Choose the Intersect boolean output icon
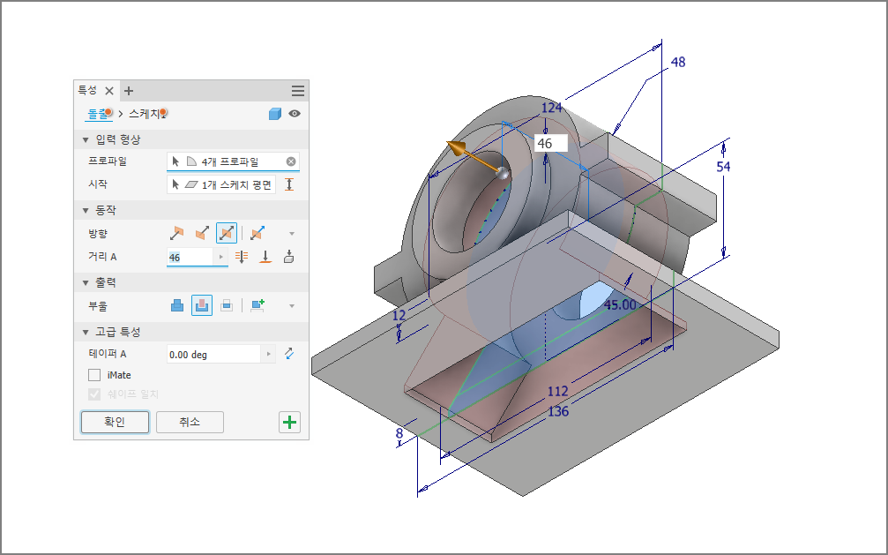Screen dimensions: 888x555 click(x=227, y=305)
